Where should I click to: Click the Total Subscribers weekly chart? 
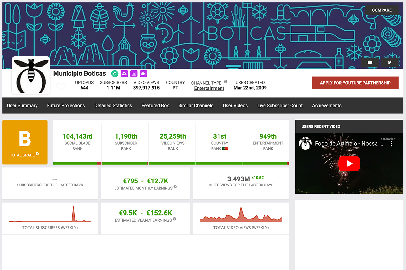click(50, 214)
